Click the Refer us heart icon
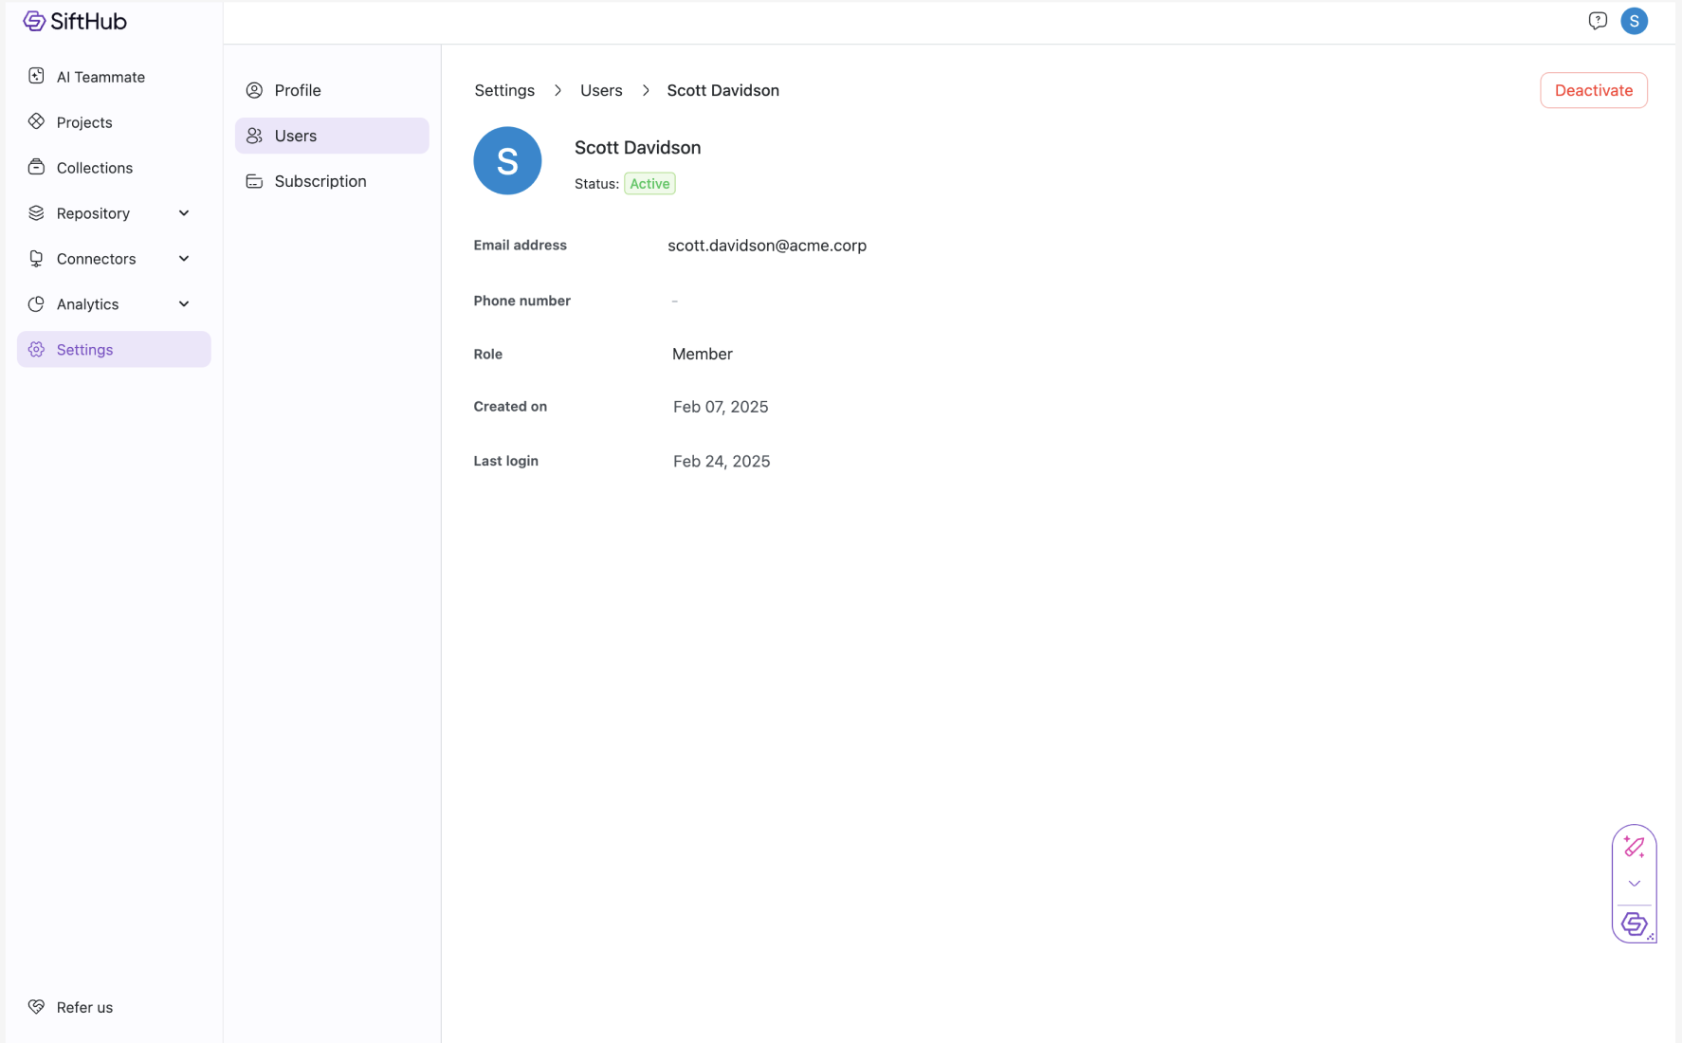Viewport: 1682px width, 1043px height. (x=36, y=1007)
